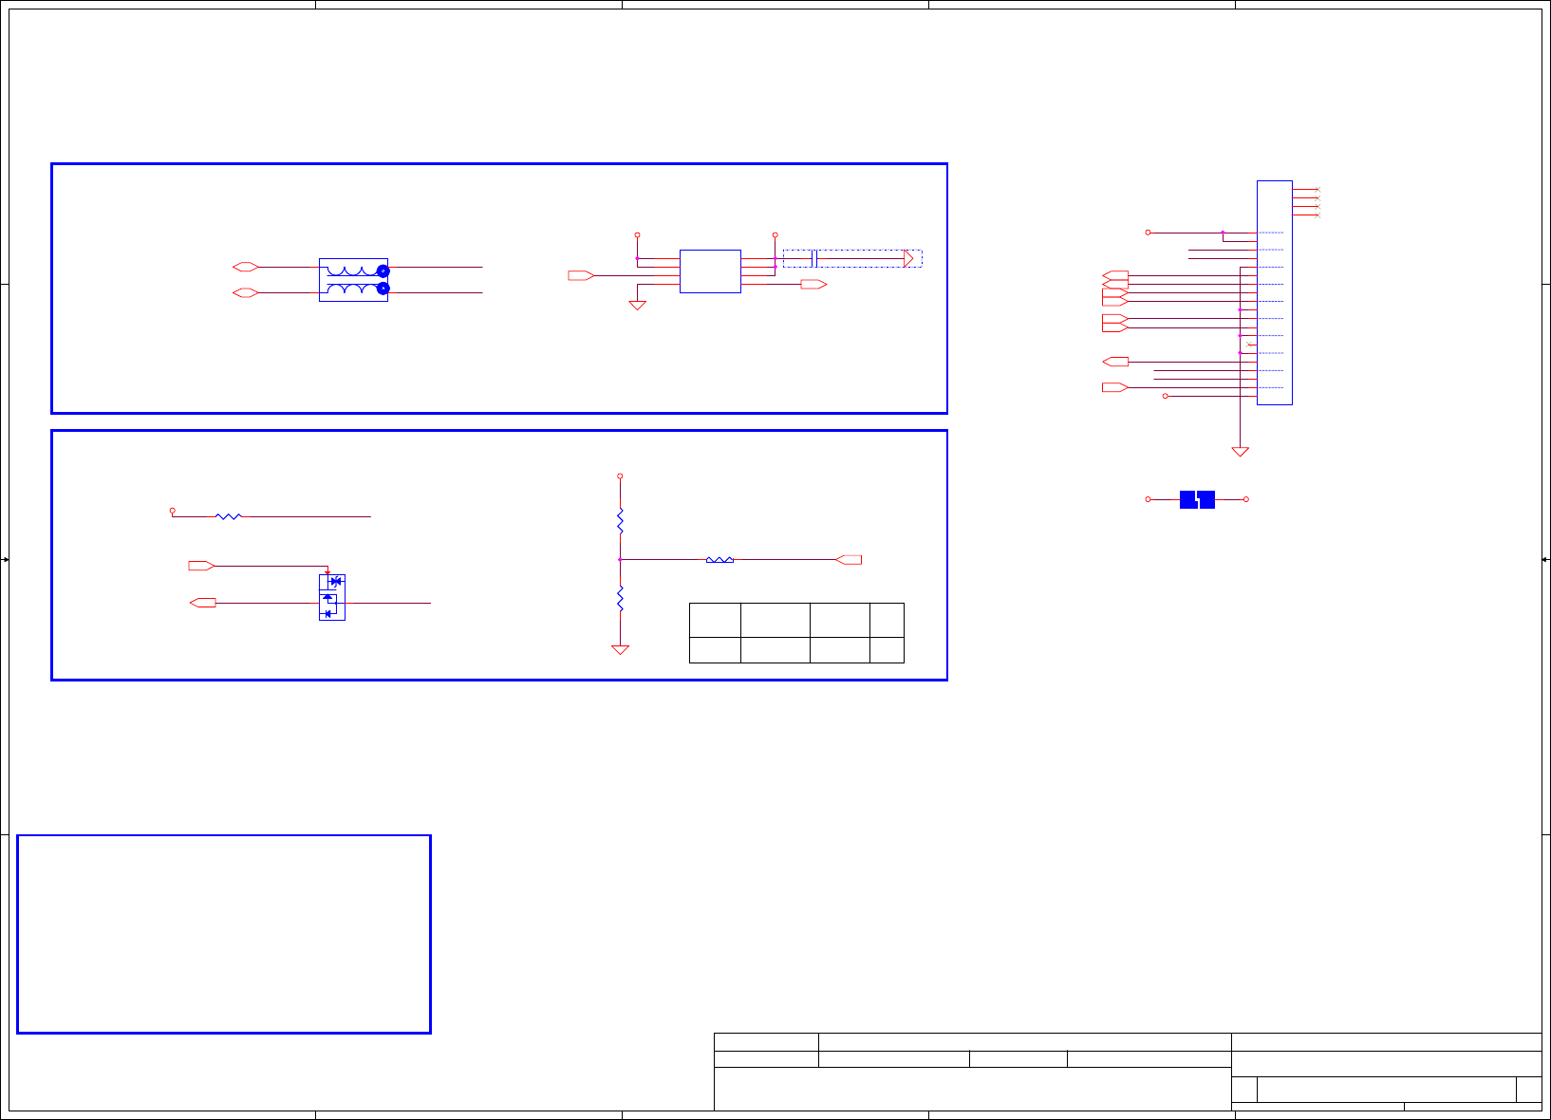Select the junction dot at the divider midpoint
Image resolution: width=1551 pixels, height=1120 pixels.
[x=620, y=560]
